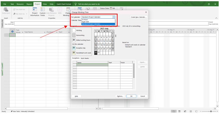Viewport: 219px width, 114px height.
Task: Click the OK button in dialog
Action: 131,96
